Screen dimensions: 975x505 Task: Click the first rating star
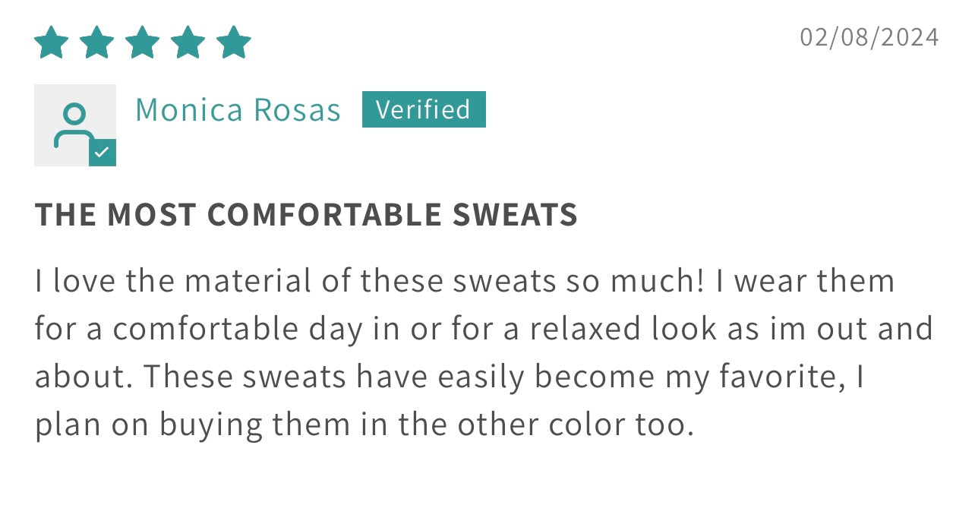point(52,43)
